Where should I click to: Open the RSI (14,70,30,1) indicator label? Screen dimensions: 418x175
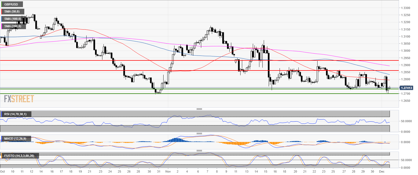16,114
